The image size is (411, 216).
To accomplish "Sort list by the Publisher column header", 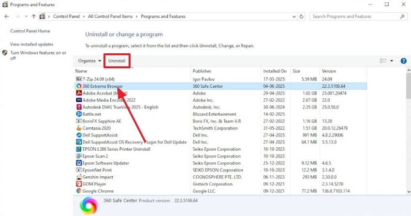I will 226,71.
